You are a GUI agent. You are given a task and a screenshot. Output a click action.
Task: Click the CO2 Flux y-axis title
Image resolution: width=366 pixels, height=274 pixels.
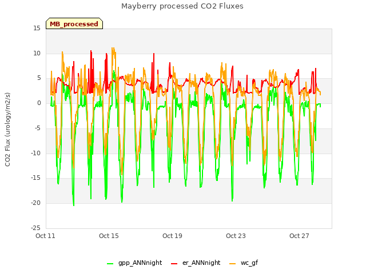[x=7, y=130]
